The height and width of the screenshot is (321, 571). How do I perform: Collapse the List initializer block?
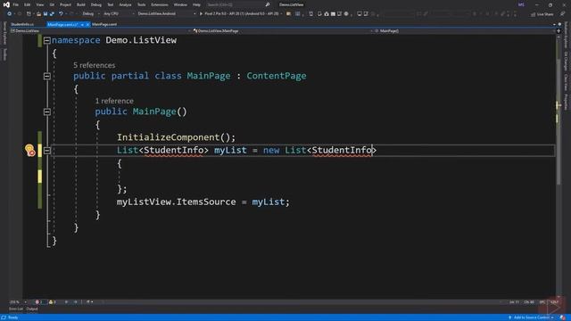[x=47, y=151]
